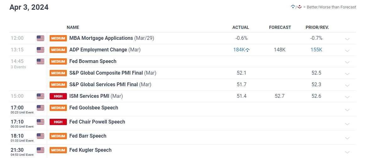Click the PRIOR/REV. column header
The image size is (374, 163).
pyautogui.click(x=317, y=27)
